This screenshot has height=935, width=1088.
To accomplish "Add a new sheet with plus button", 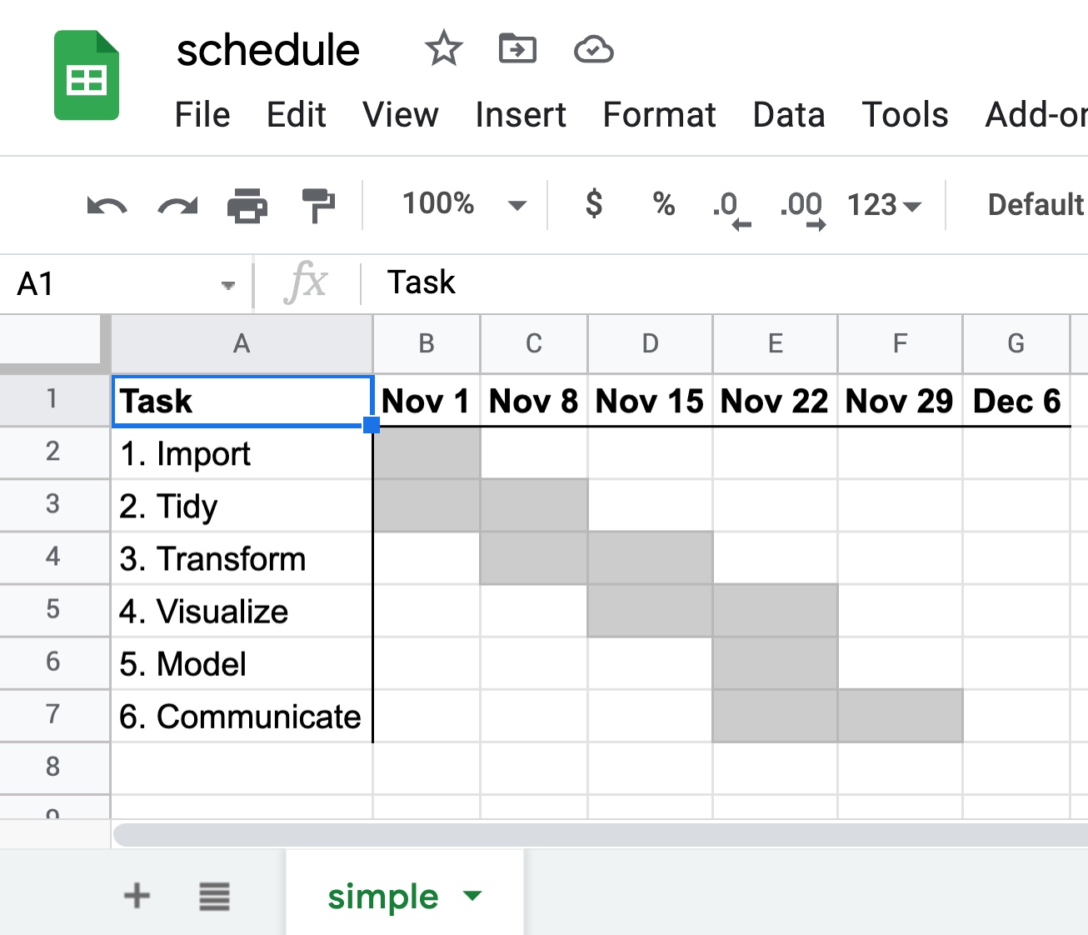I will [x=137, y=897].
